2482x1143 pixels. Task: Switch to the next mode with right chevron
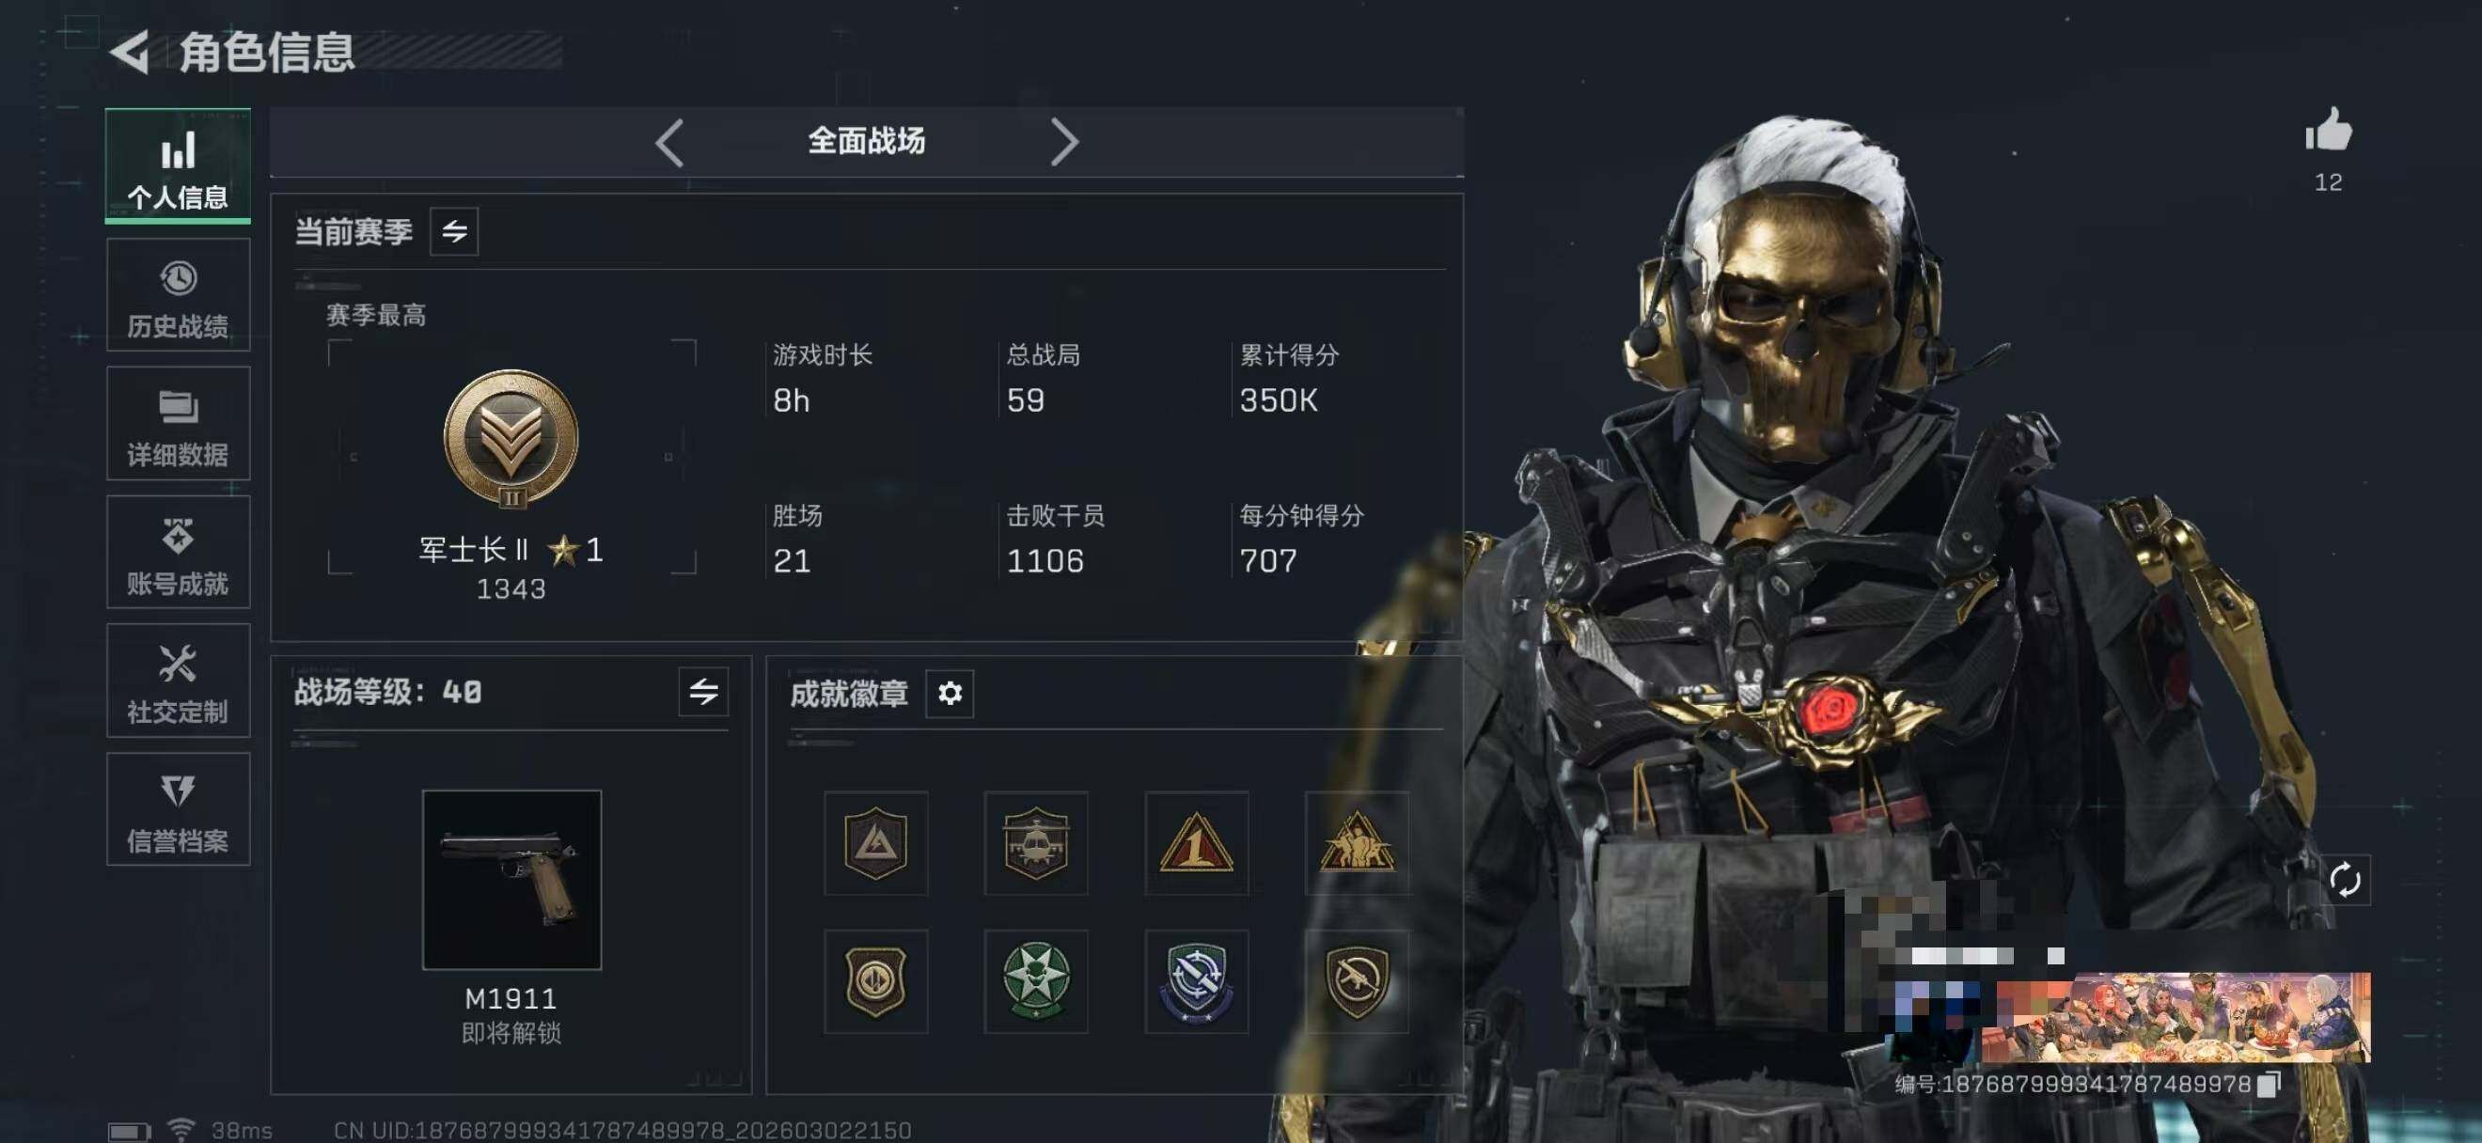(x=1063, y=143)
